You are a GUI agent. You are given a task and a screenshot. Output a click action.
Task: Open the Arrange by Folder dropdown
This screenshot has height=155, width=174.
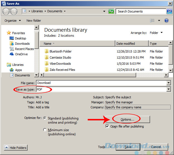click(156, 33)
